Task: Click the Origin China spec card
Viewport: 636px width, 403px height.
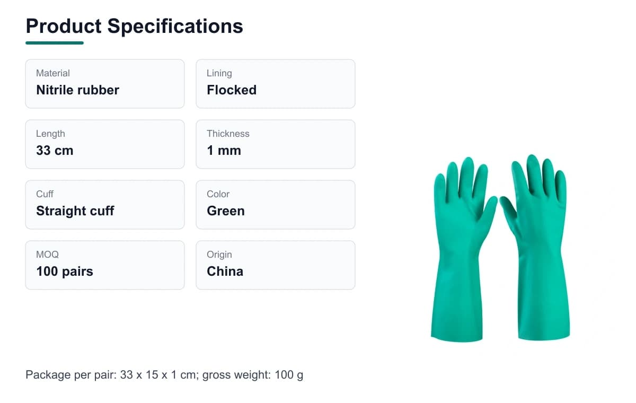Action: 276,265
